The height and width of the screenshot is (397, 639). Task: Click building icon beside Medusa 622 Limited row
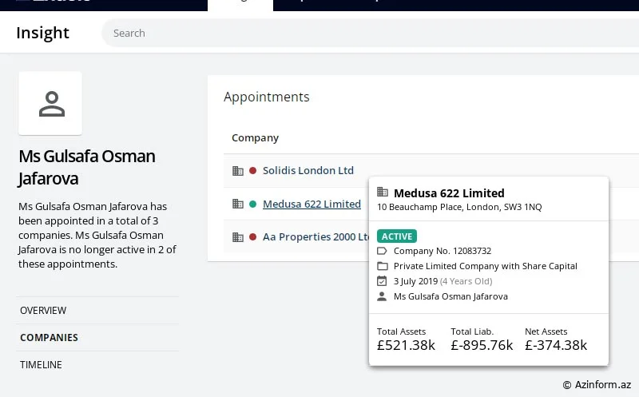237,204
